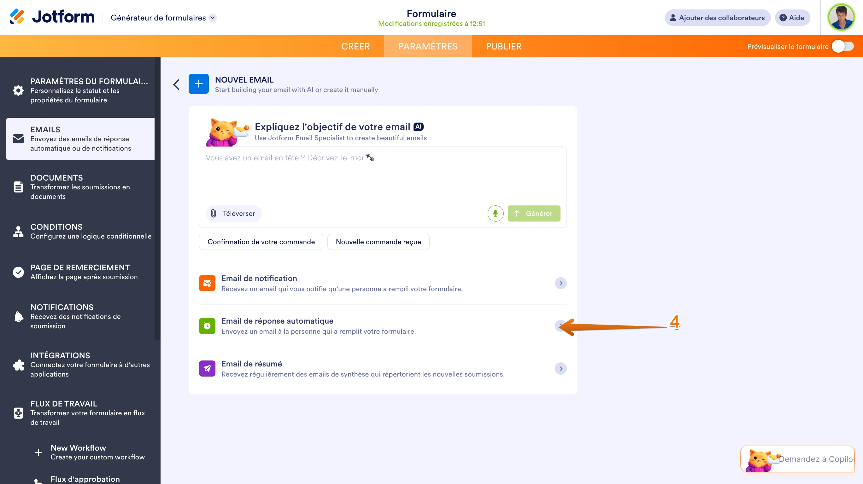Select CONDITIONS menu item text
Screen dimensions: 863x484
56,227
